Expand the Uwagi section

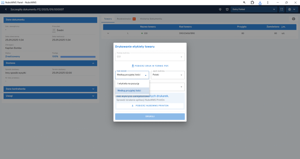pos(50,96)
